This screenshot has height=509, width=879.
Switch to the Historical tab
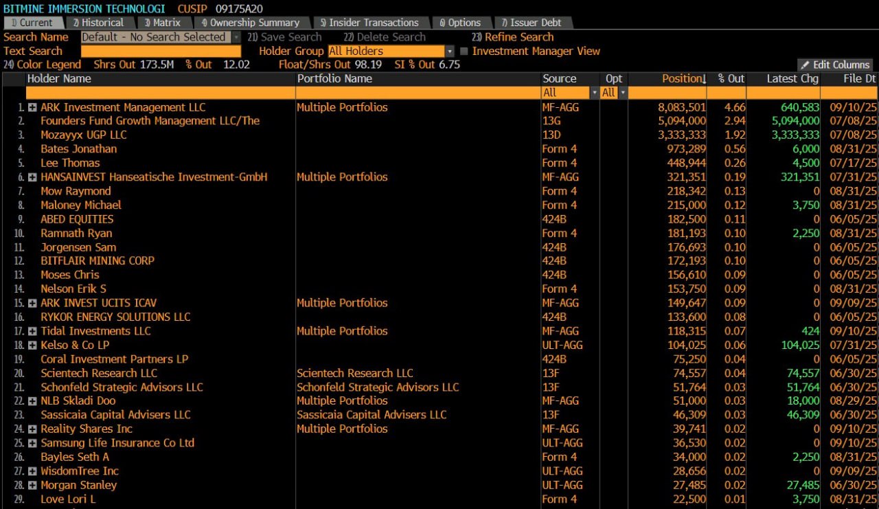(99, 23)
